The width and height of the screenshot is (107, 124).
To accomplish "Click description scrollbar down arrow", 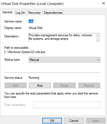I will coord(98,40).
